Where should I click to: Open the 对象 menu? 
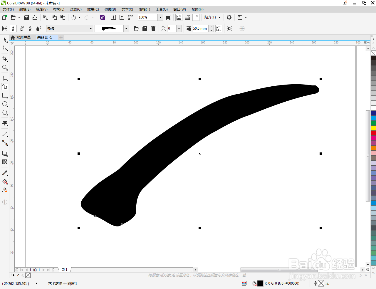pos(76,9)
